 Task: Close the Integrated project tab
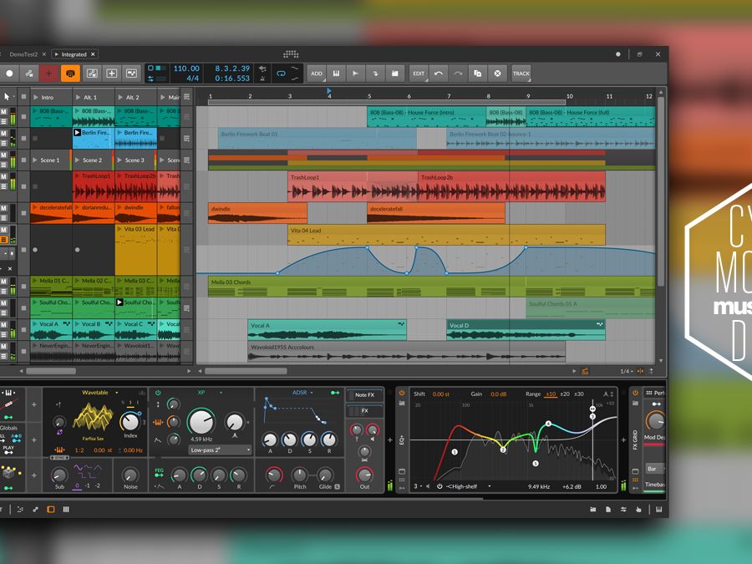pos(93,54)
